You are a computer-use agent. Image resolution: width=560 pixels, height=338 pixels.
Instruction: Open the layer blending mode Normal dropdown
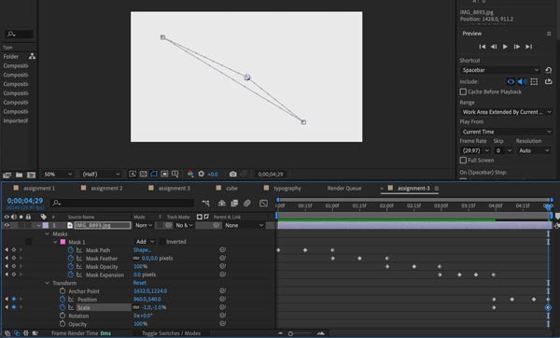143,225
